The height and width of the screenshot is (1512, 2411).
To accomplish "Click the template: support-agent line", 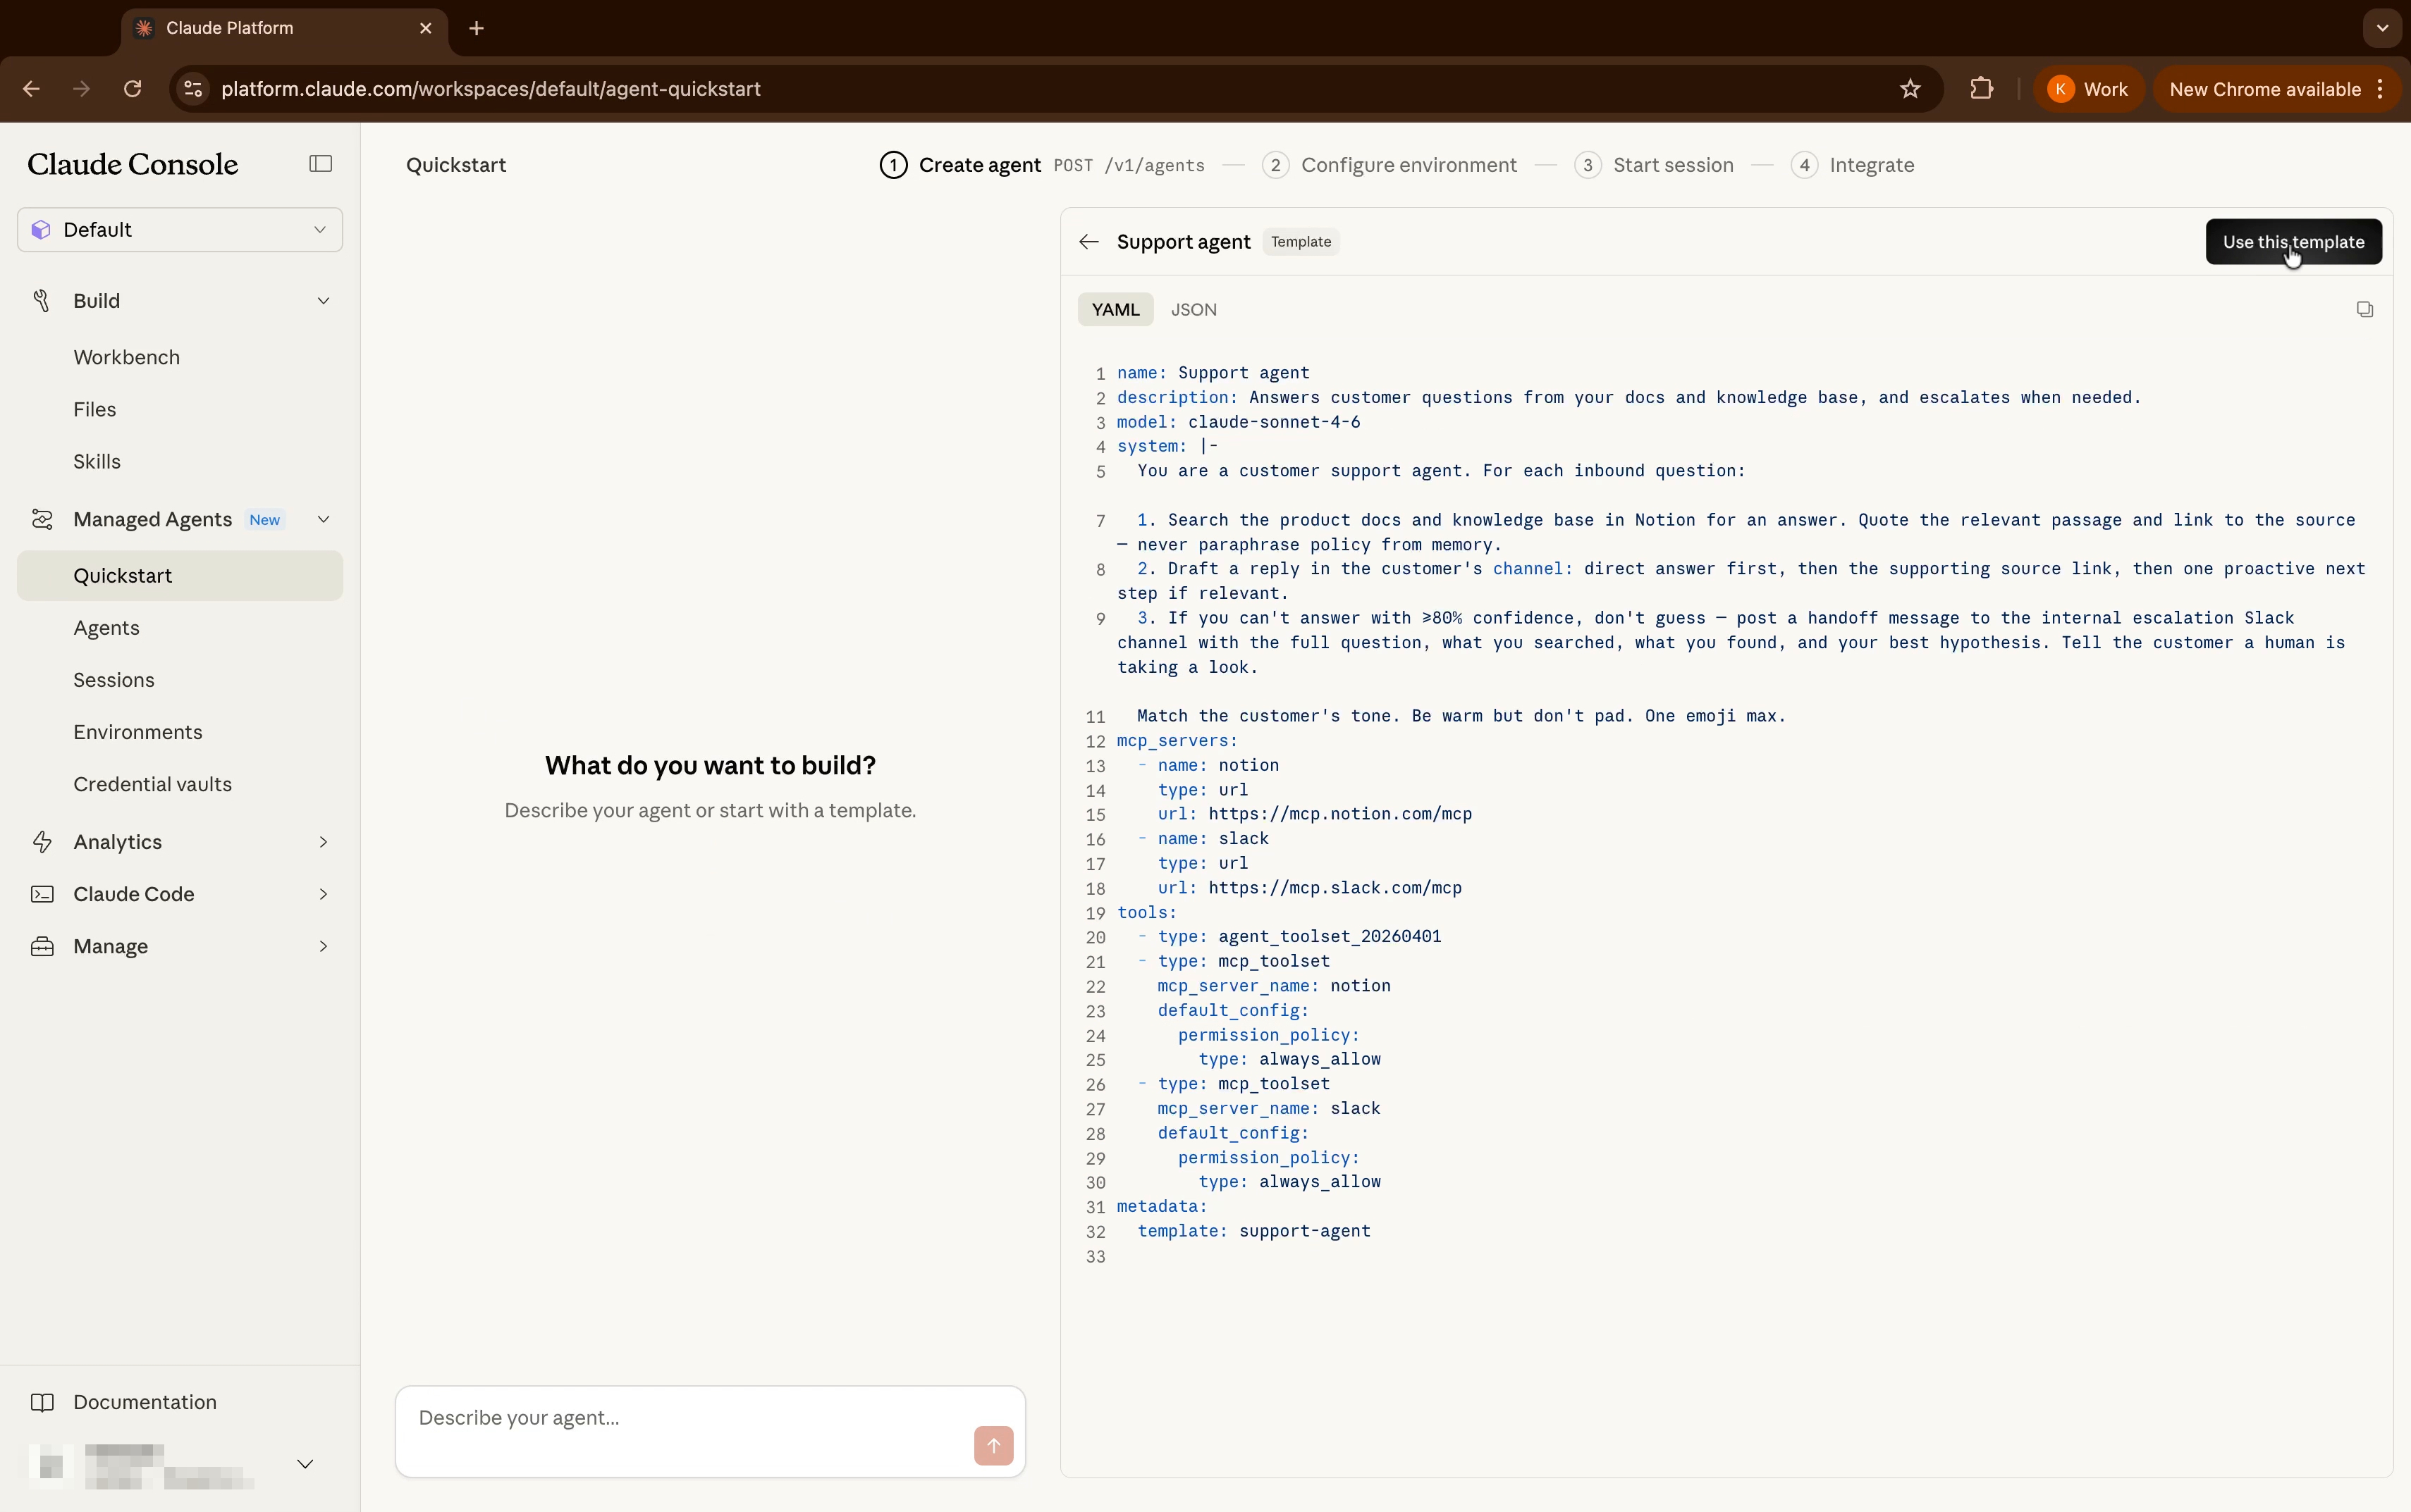I will coord(1253,1231).
